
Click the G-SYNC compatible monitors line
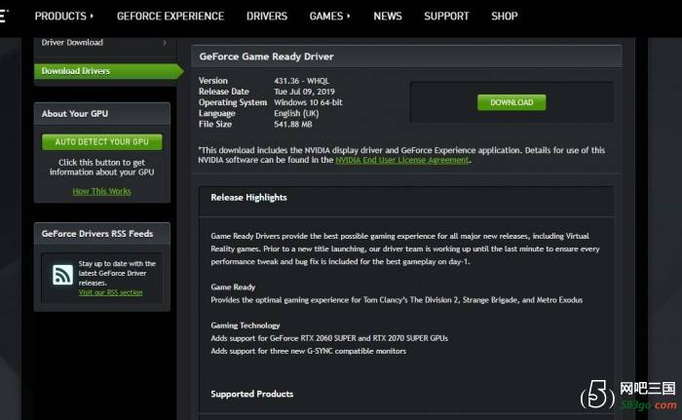309,351
